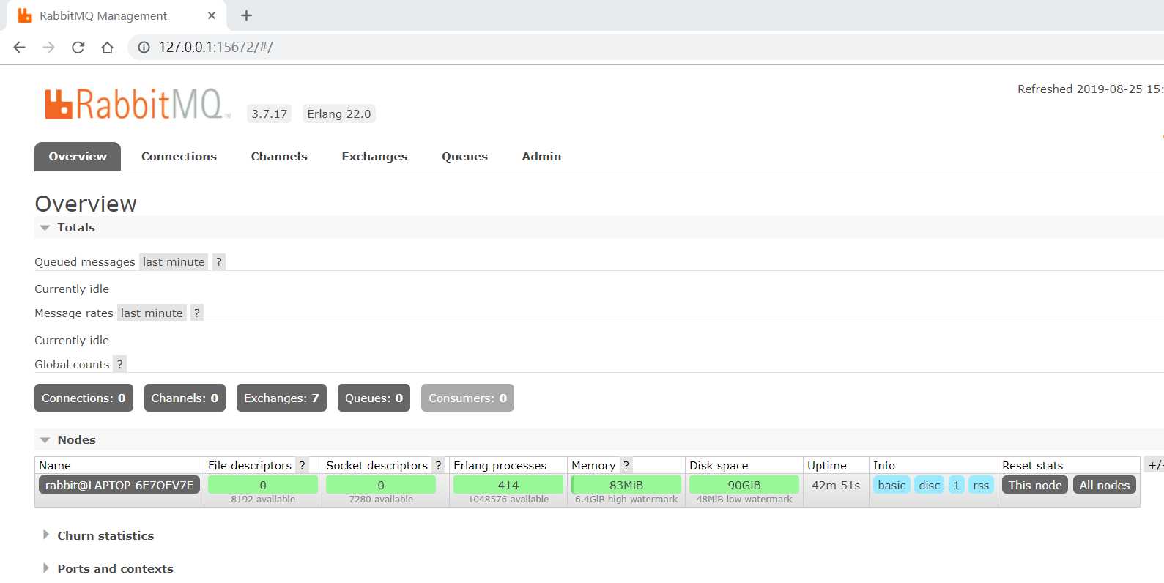Click the Exchanges: 7 count button

[281, 398]
